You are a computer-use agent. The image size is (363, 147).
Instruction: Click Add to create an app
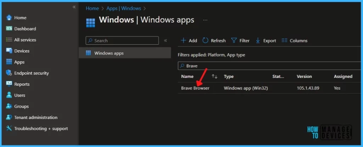(189, 40)
